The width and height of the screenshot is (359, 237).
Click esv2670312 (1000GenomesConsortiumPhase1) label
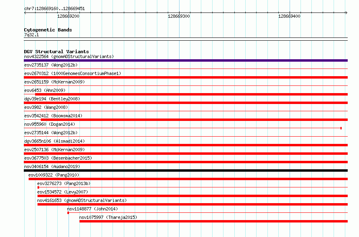click(x=73, y=73)
